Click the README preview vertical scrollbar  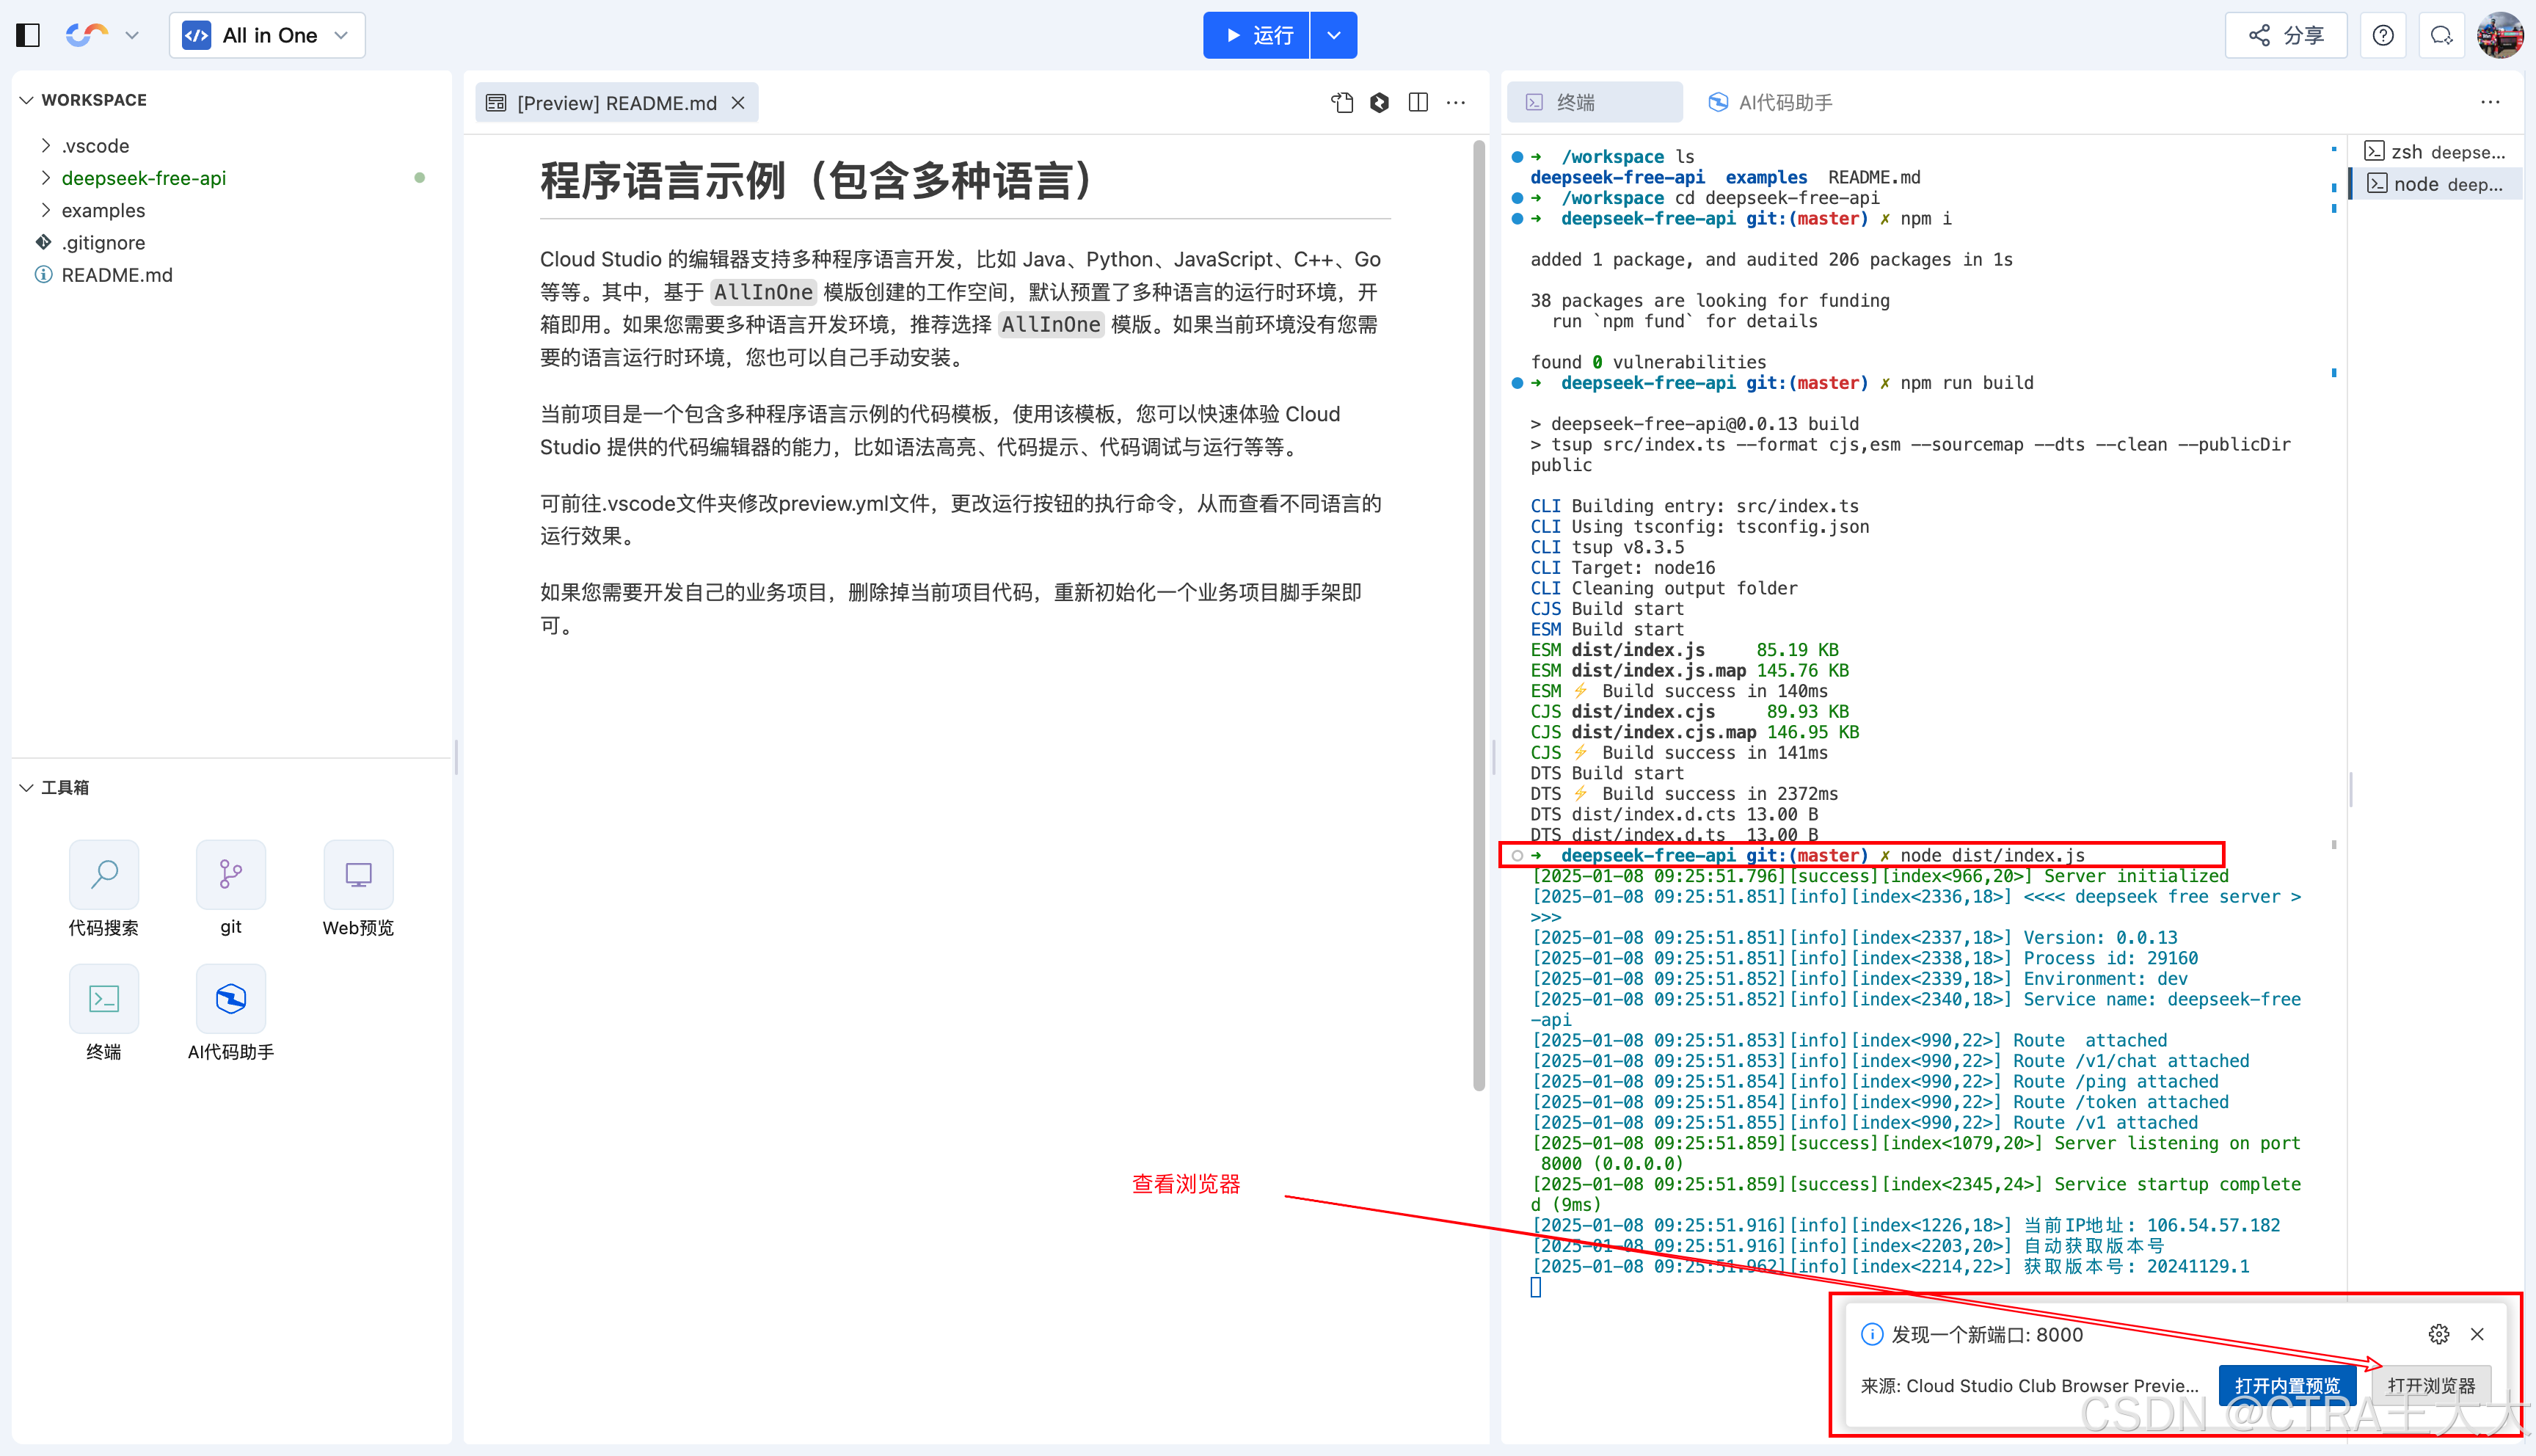click(x=1479, y=615)
